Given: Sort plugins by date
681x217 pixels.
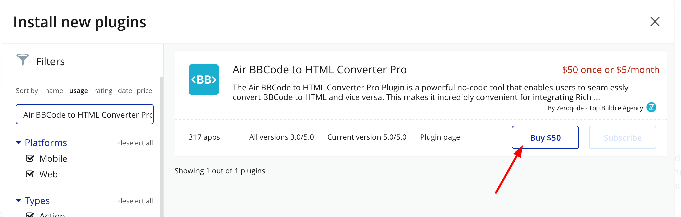Looking at the screenshot, I should [125, 91].
